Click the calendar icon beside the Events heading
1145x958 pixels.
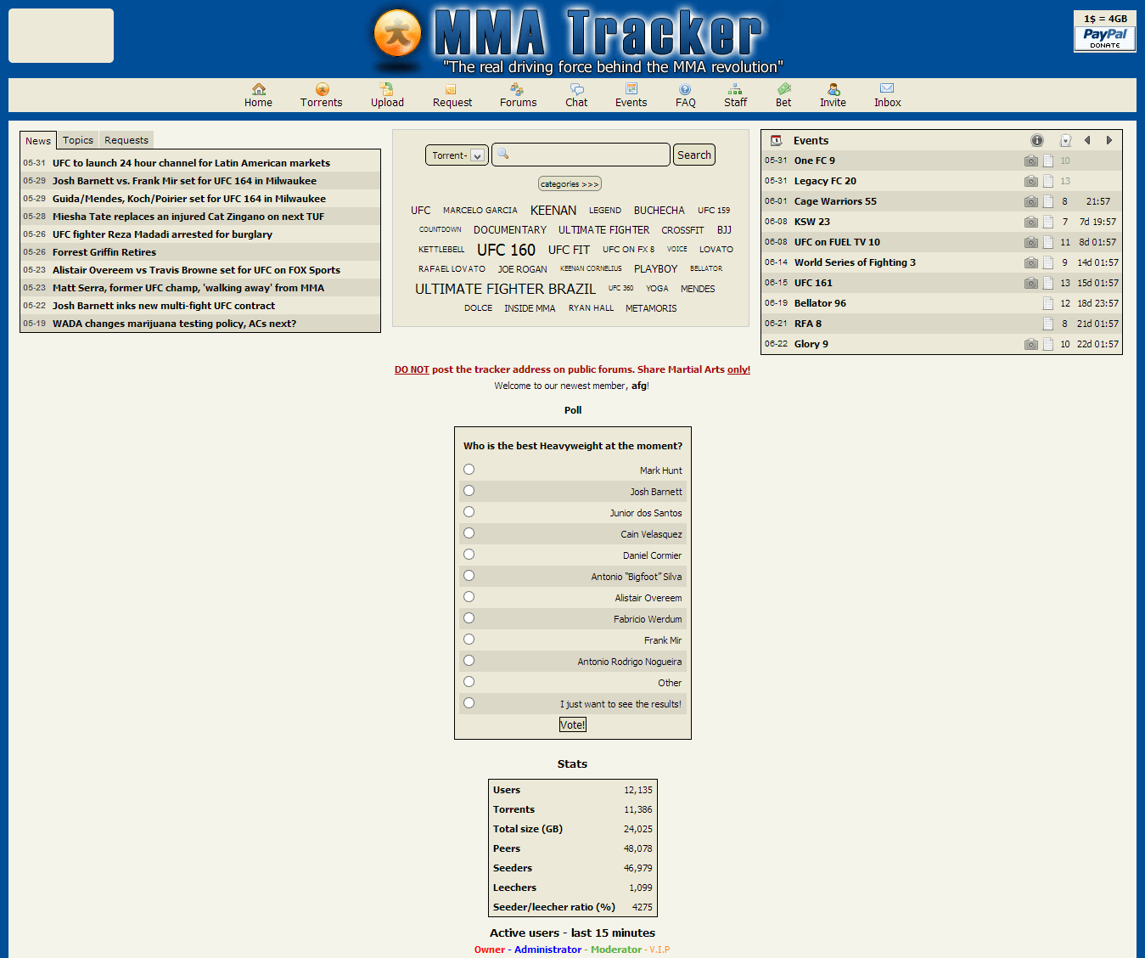click(x=776, y=140)
